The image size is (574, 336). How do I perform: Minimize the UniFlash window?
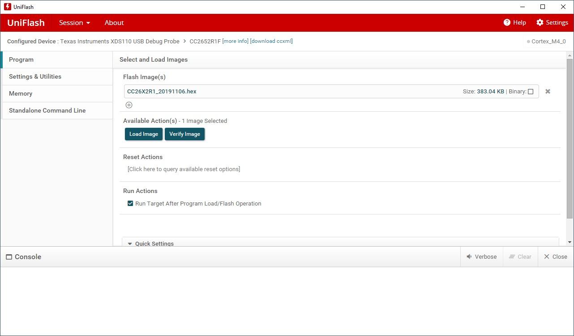tap(522, 7)
